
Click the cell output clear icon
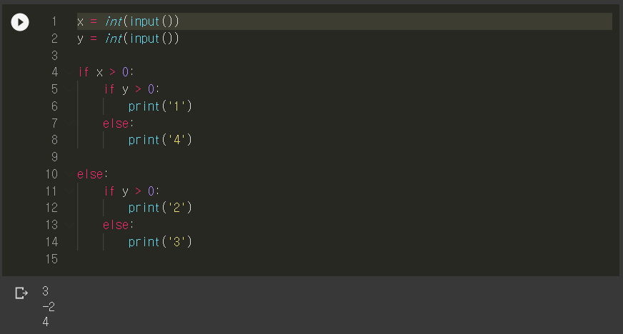click(x=21, y=293)
